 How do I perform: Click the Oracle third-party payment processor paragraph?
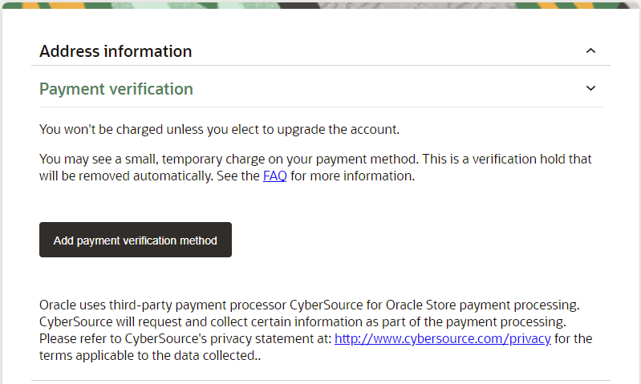tap(315, 330)
